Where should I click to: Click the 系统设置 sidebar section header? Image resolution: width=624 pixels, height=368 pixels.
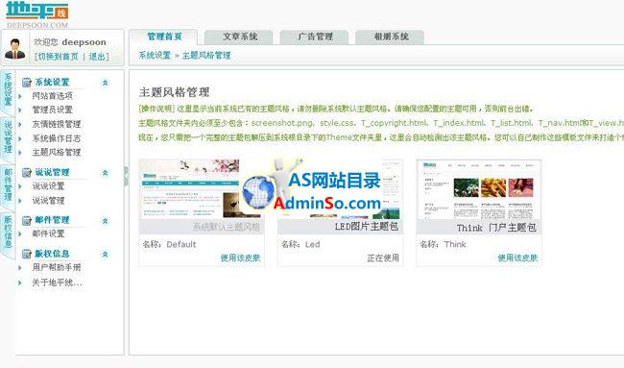(52, 83)
